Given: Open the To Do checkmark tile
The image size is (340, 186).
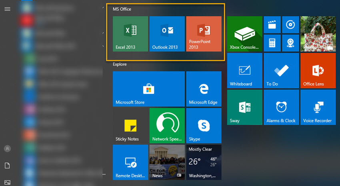Looking at the screenshot, I should (x=281, y=70).
